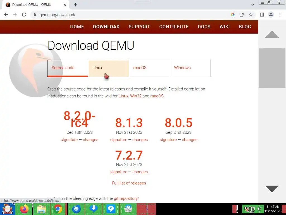Follow the git repository link
Screen dimensions: 286x215
click(126, 198)
